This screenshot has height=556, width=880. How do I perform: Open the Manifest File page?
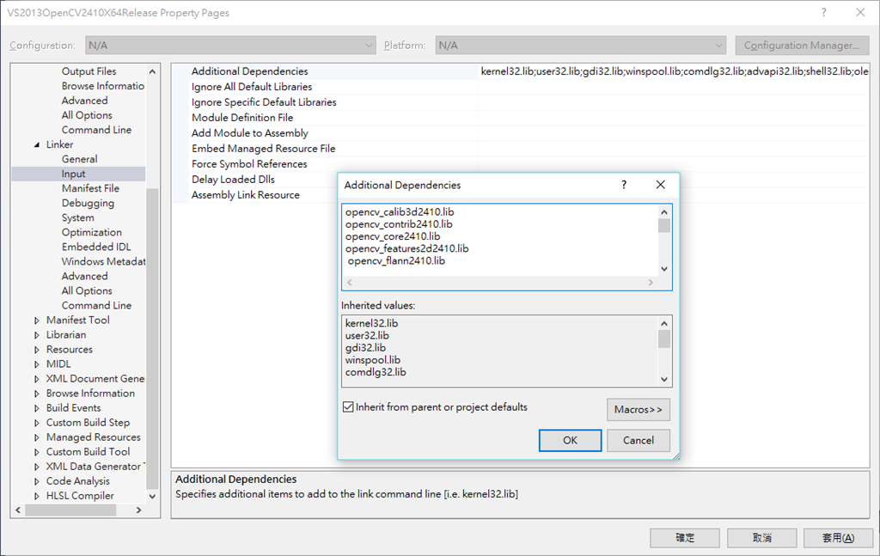[x=90, y=188]
